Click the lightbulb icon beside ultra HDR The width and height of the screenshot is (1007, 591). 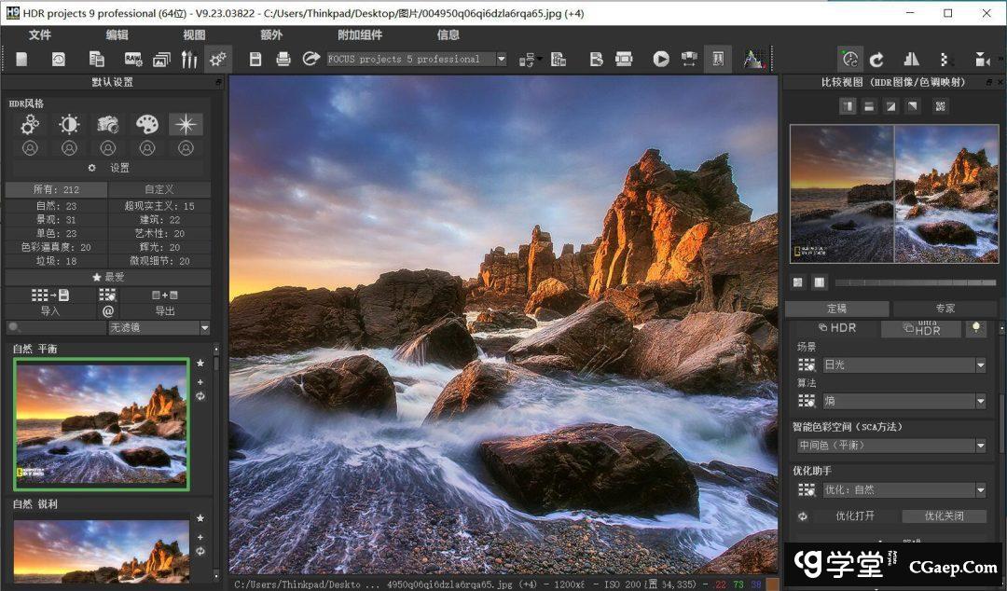point(976,328)
